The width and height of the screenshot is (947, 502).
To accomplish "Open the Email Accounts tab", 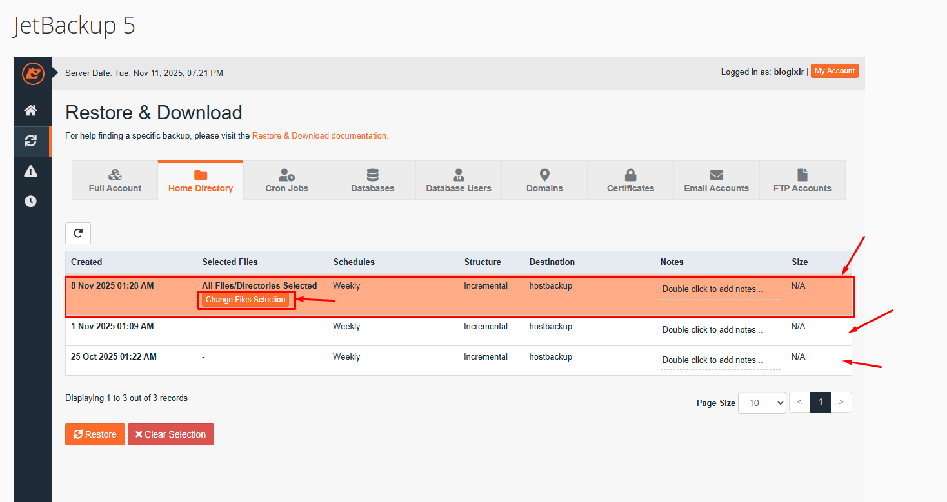I will 716,181.
